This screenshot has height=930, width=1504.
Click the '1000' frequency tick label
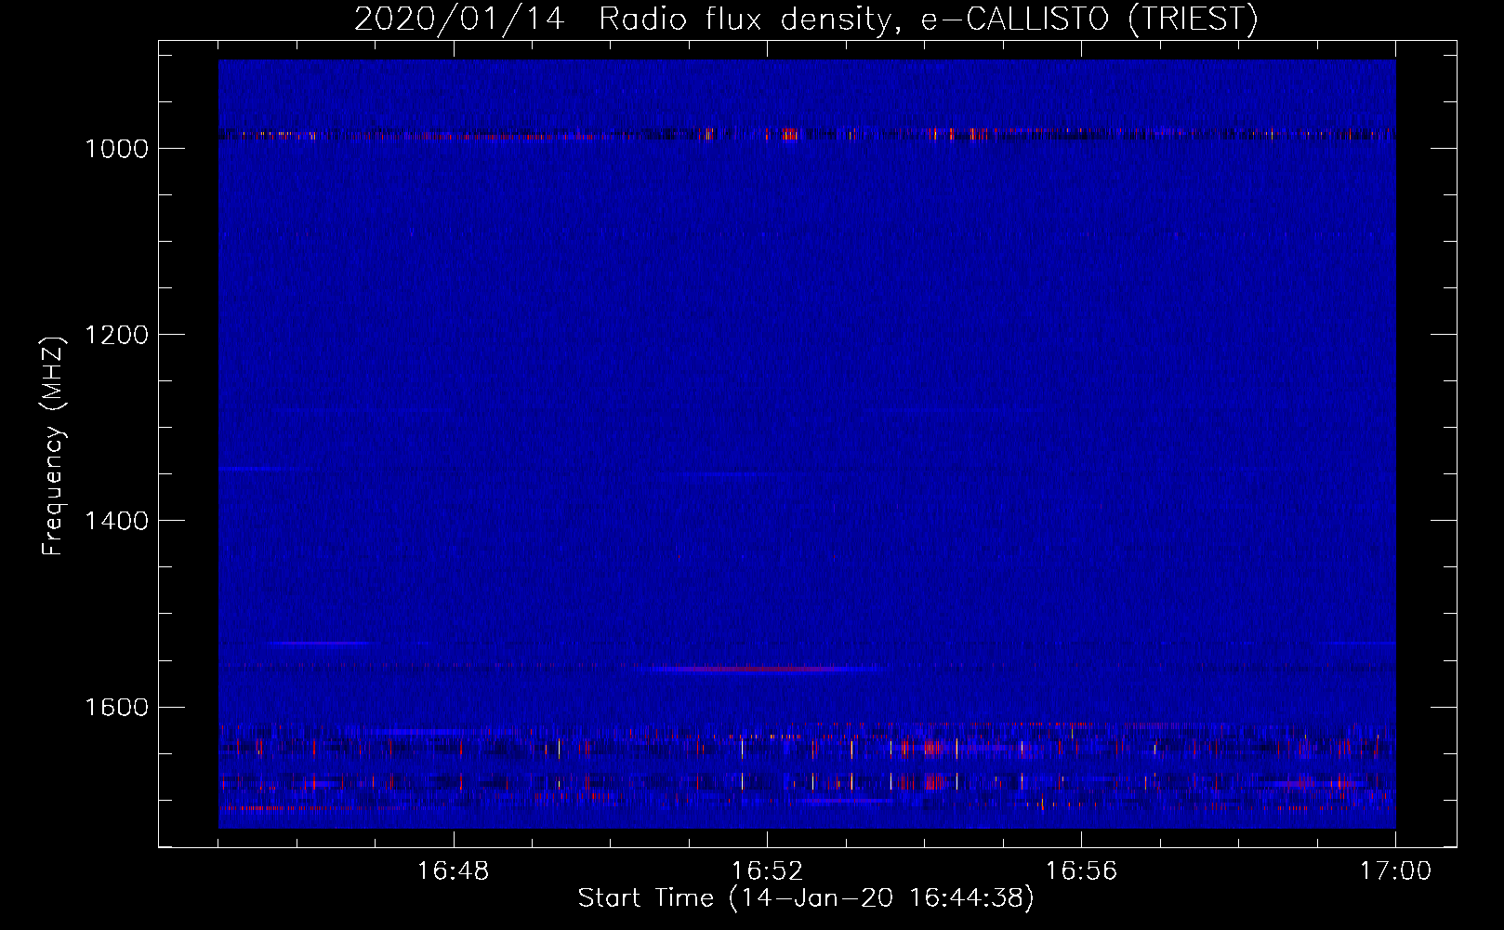tap(116, 149)
